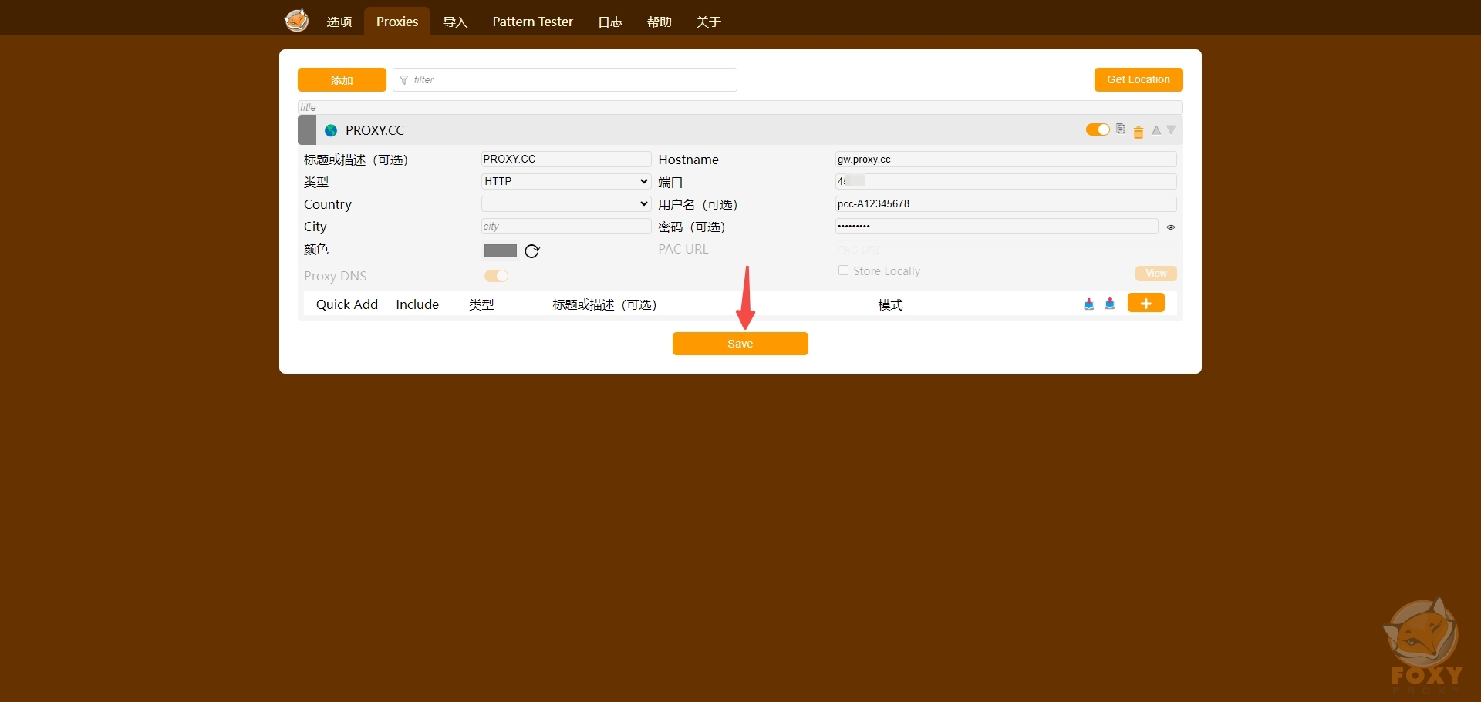Click the 类型 column header in pattern row

coord(481,305)
